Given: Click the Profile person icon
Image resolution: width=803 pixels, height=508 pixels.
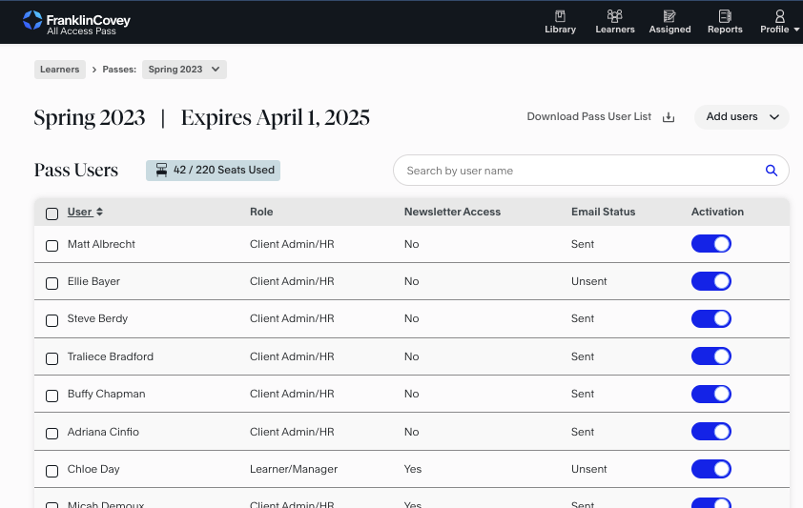Looking at the screenshot, I should click(779, 16).
